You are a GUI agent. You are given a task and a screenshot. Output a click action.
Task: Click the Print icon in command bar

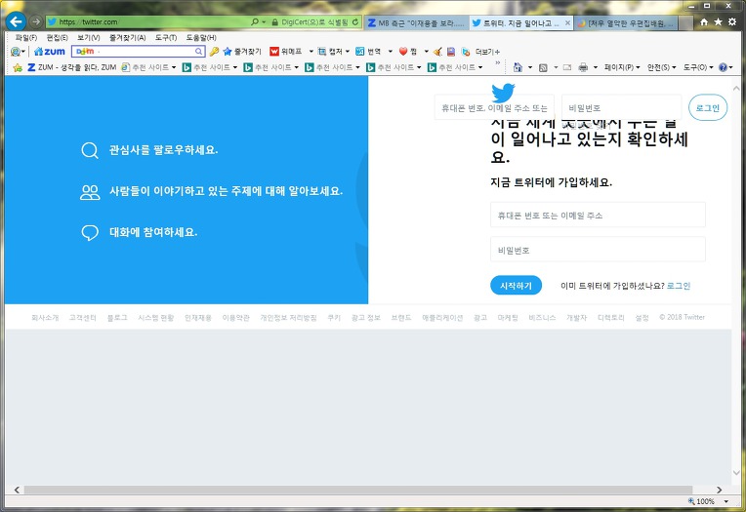[583, 67]
